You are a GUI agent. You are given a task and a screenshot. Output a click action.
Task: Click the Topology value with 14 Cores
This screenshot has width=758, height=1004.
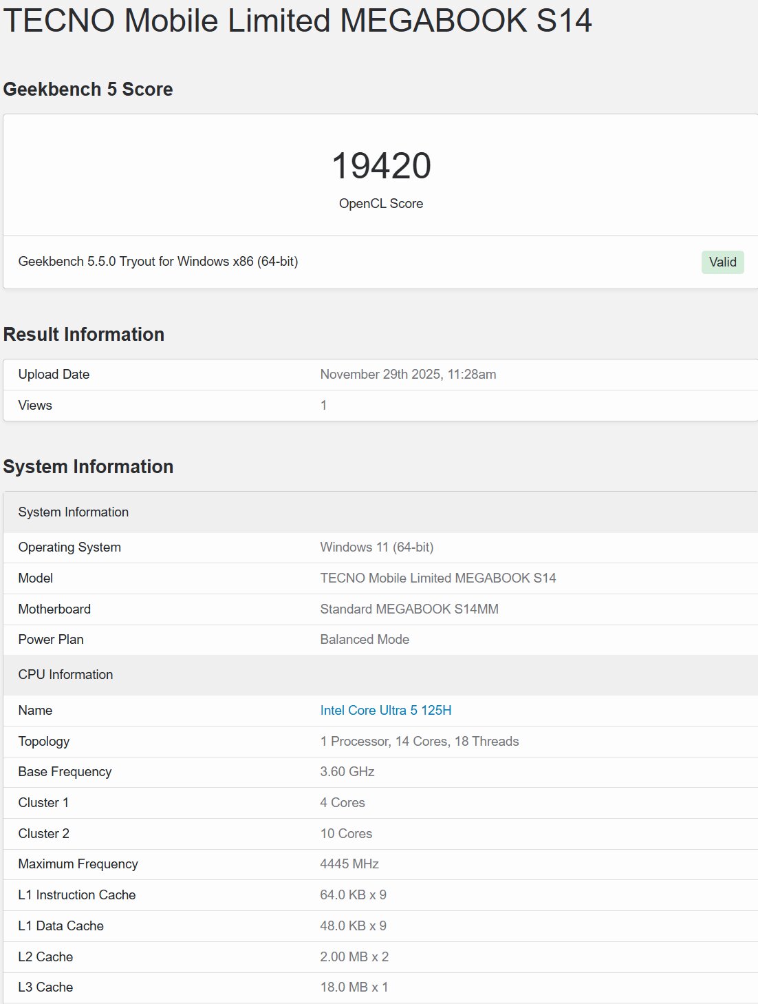(419, 741)
